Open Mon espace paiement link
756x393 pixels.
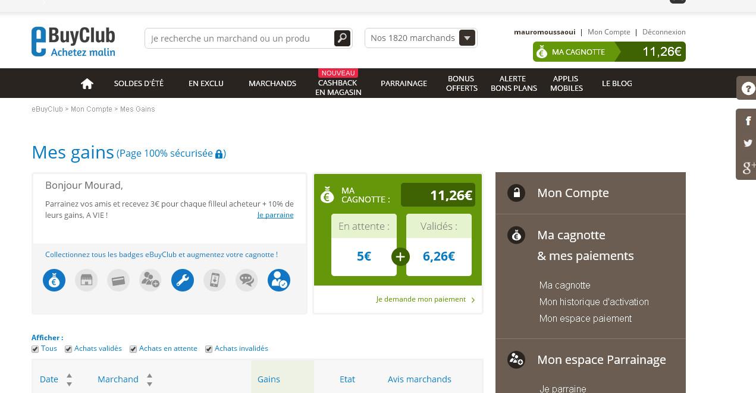[x=585, y=319]
